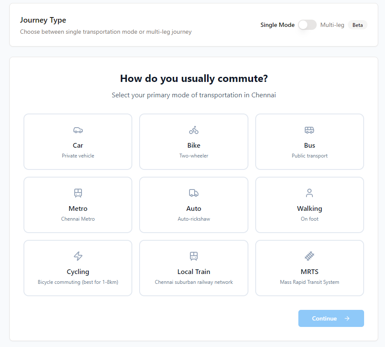Toggle the Single Mode / Multi-leg switch

(x=307, y=25)
